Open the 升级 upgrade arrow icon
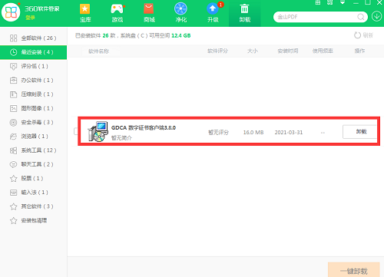Viewport: 384px width, 277px height. point(213,8)
